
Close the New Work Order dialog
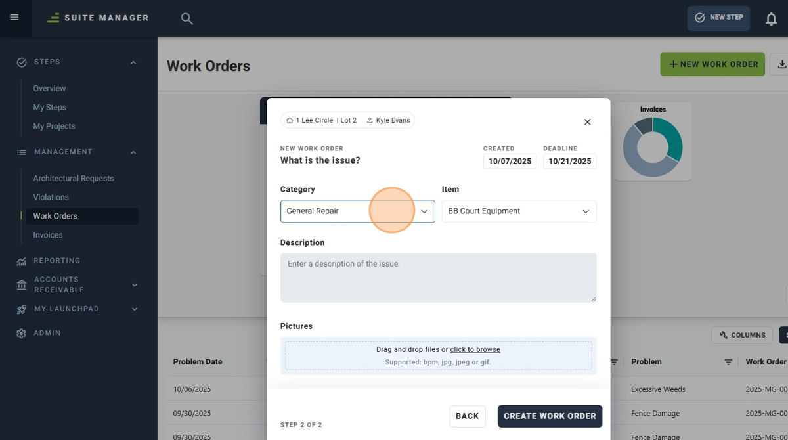[588, 122]
